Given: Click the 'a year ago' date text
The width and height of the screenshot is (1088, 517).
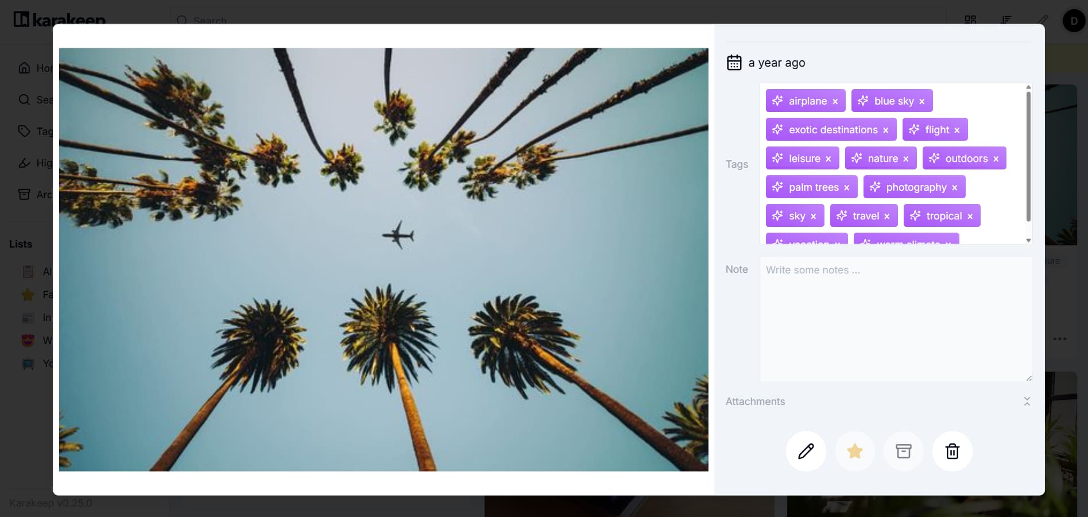Looking at the screenshot, I should [776, 63].
